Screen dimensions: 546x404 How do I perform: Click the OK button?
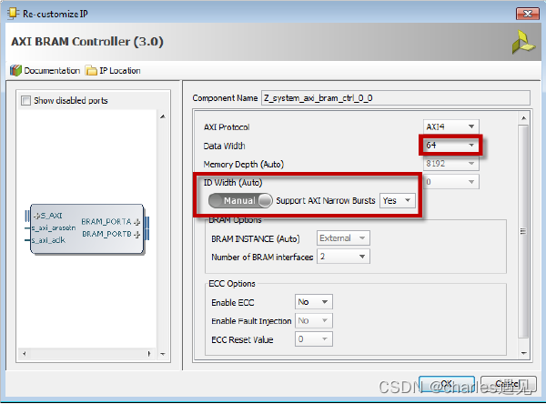[447, 384]
